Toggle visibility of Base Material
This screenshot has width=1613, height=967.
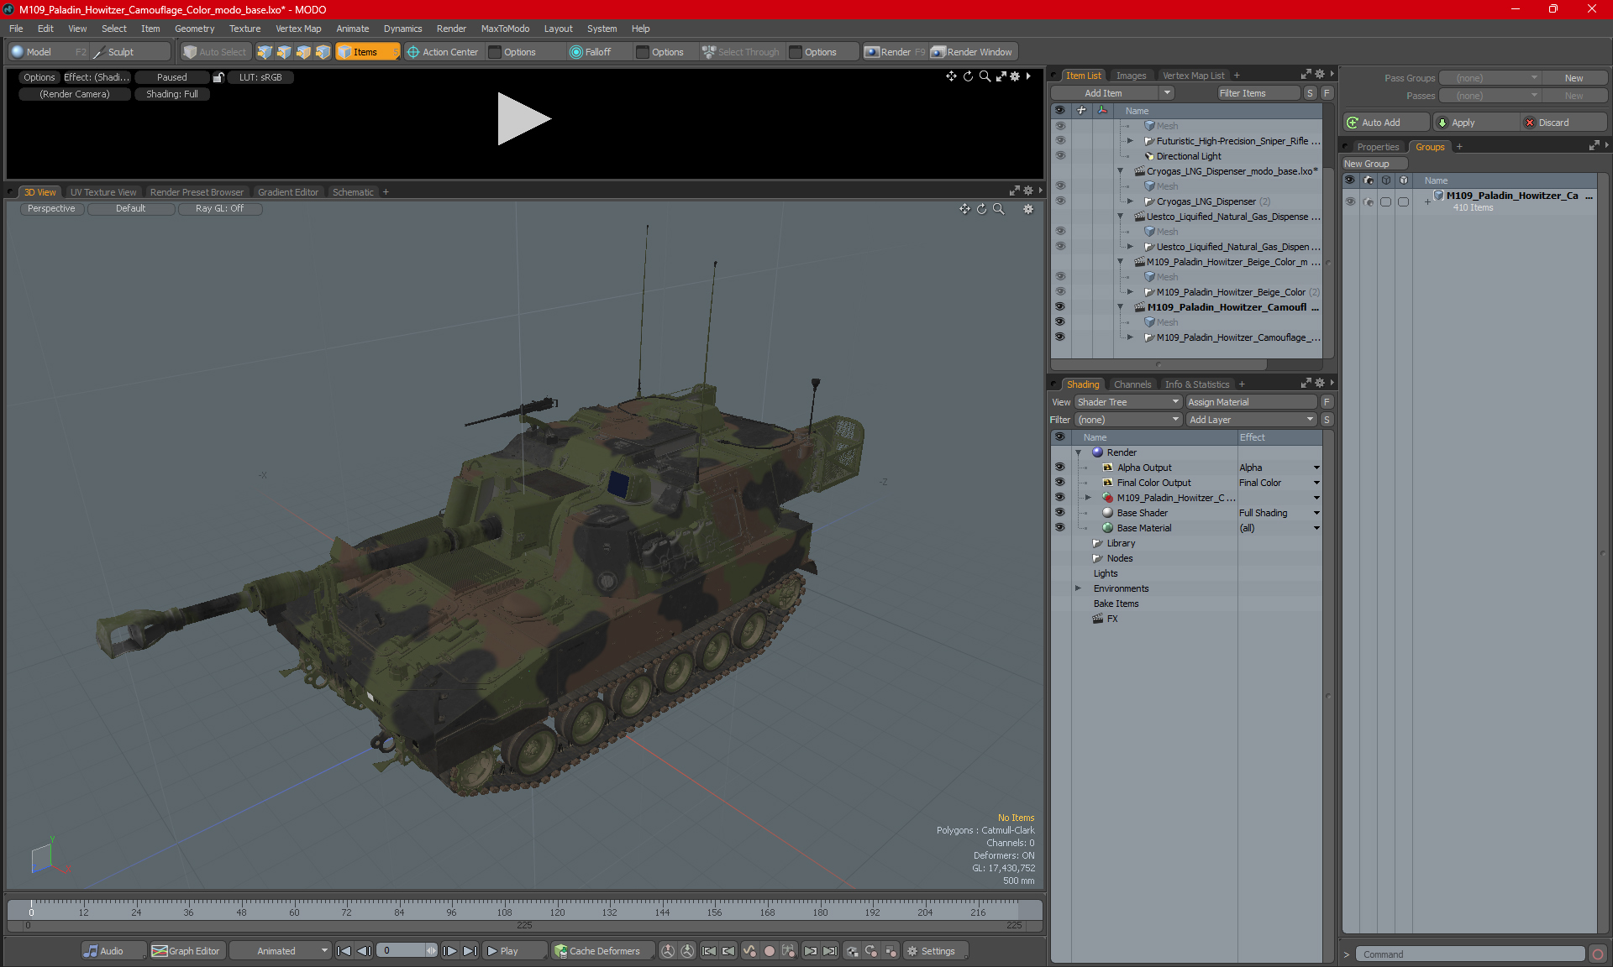coord(1060,528)
